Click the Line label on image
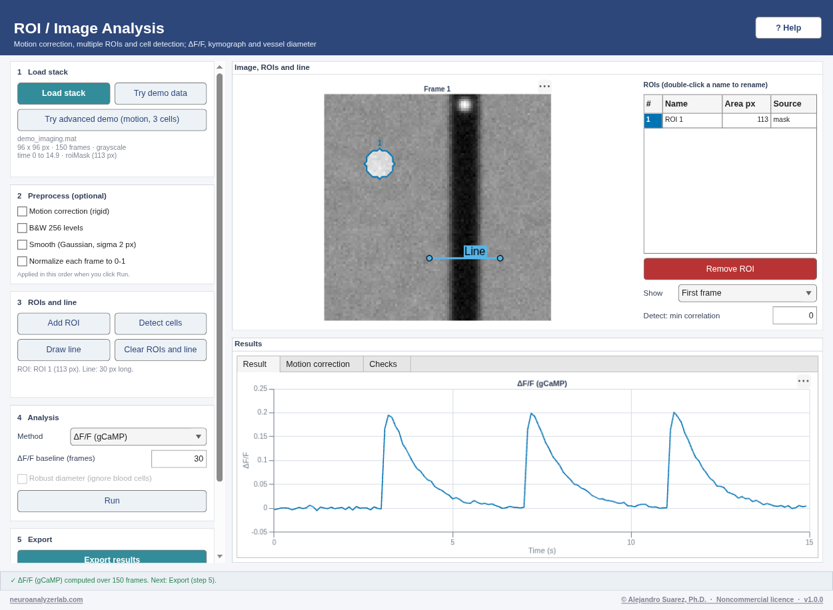This screenshot has height=610, width=833. coord(474,251)
